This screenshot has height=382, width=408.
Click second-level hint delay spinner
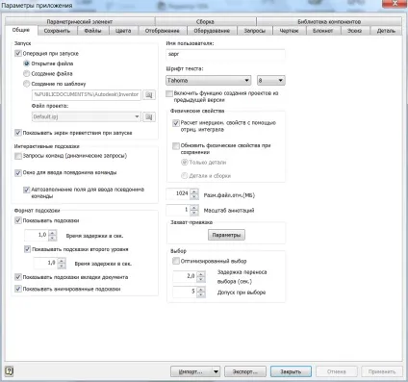[62, 264]
